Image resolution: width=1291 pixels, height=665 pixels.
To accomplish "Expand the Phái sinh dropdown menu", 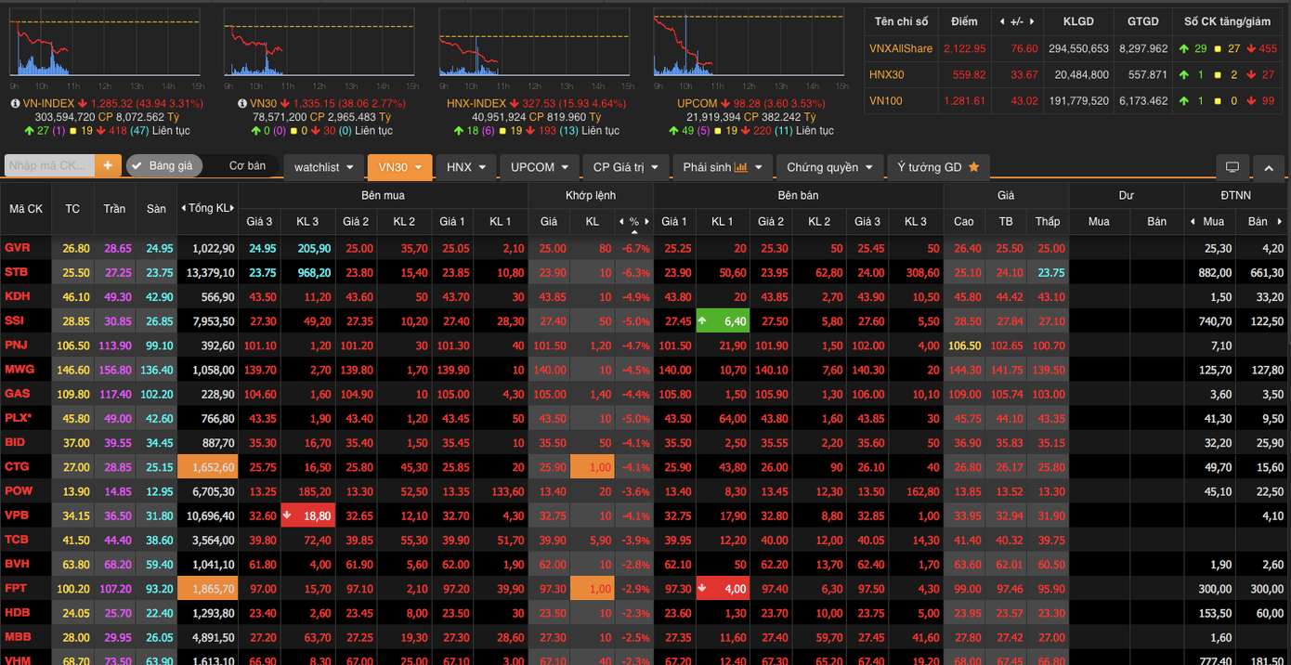I will click(x=723, y=167).
